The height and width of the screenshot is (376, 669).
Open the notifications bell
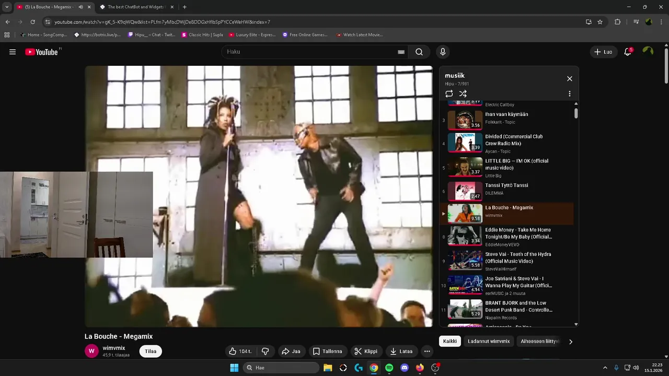tap(628, 52)
